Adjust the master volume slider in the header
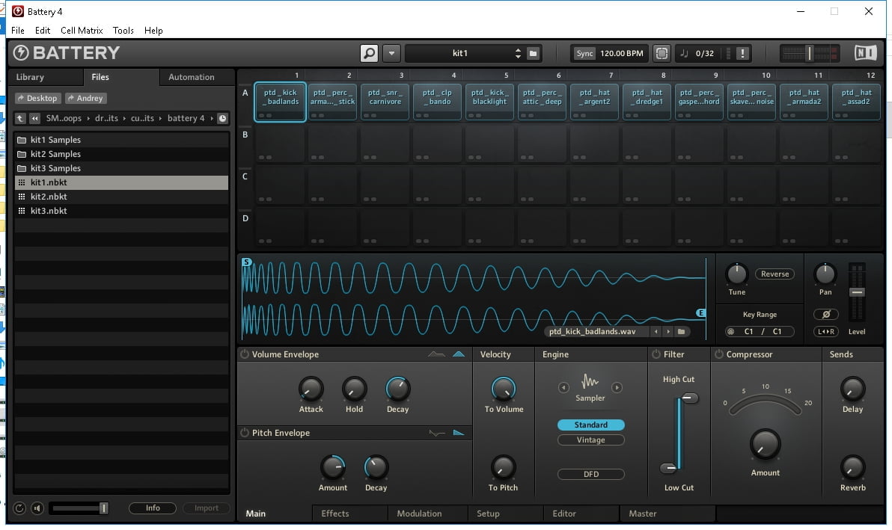 (x=809, y=53)
